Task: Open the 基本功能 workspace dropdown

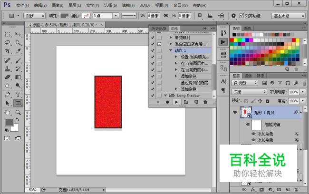Action: click(x=288, y=16)
